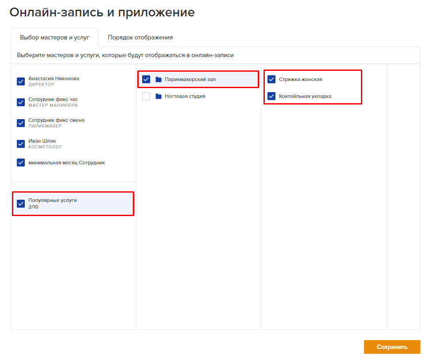Uncheck Стрижка женская service checkbox
430x364 pixels.
pyautogui.click(x=271, y=80)
